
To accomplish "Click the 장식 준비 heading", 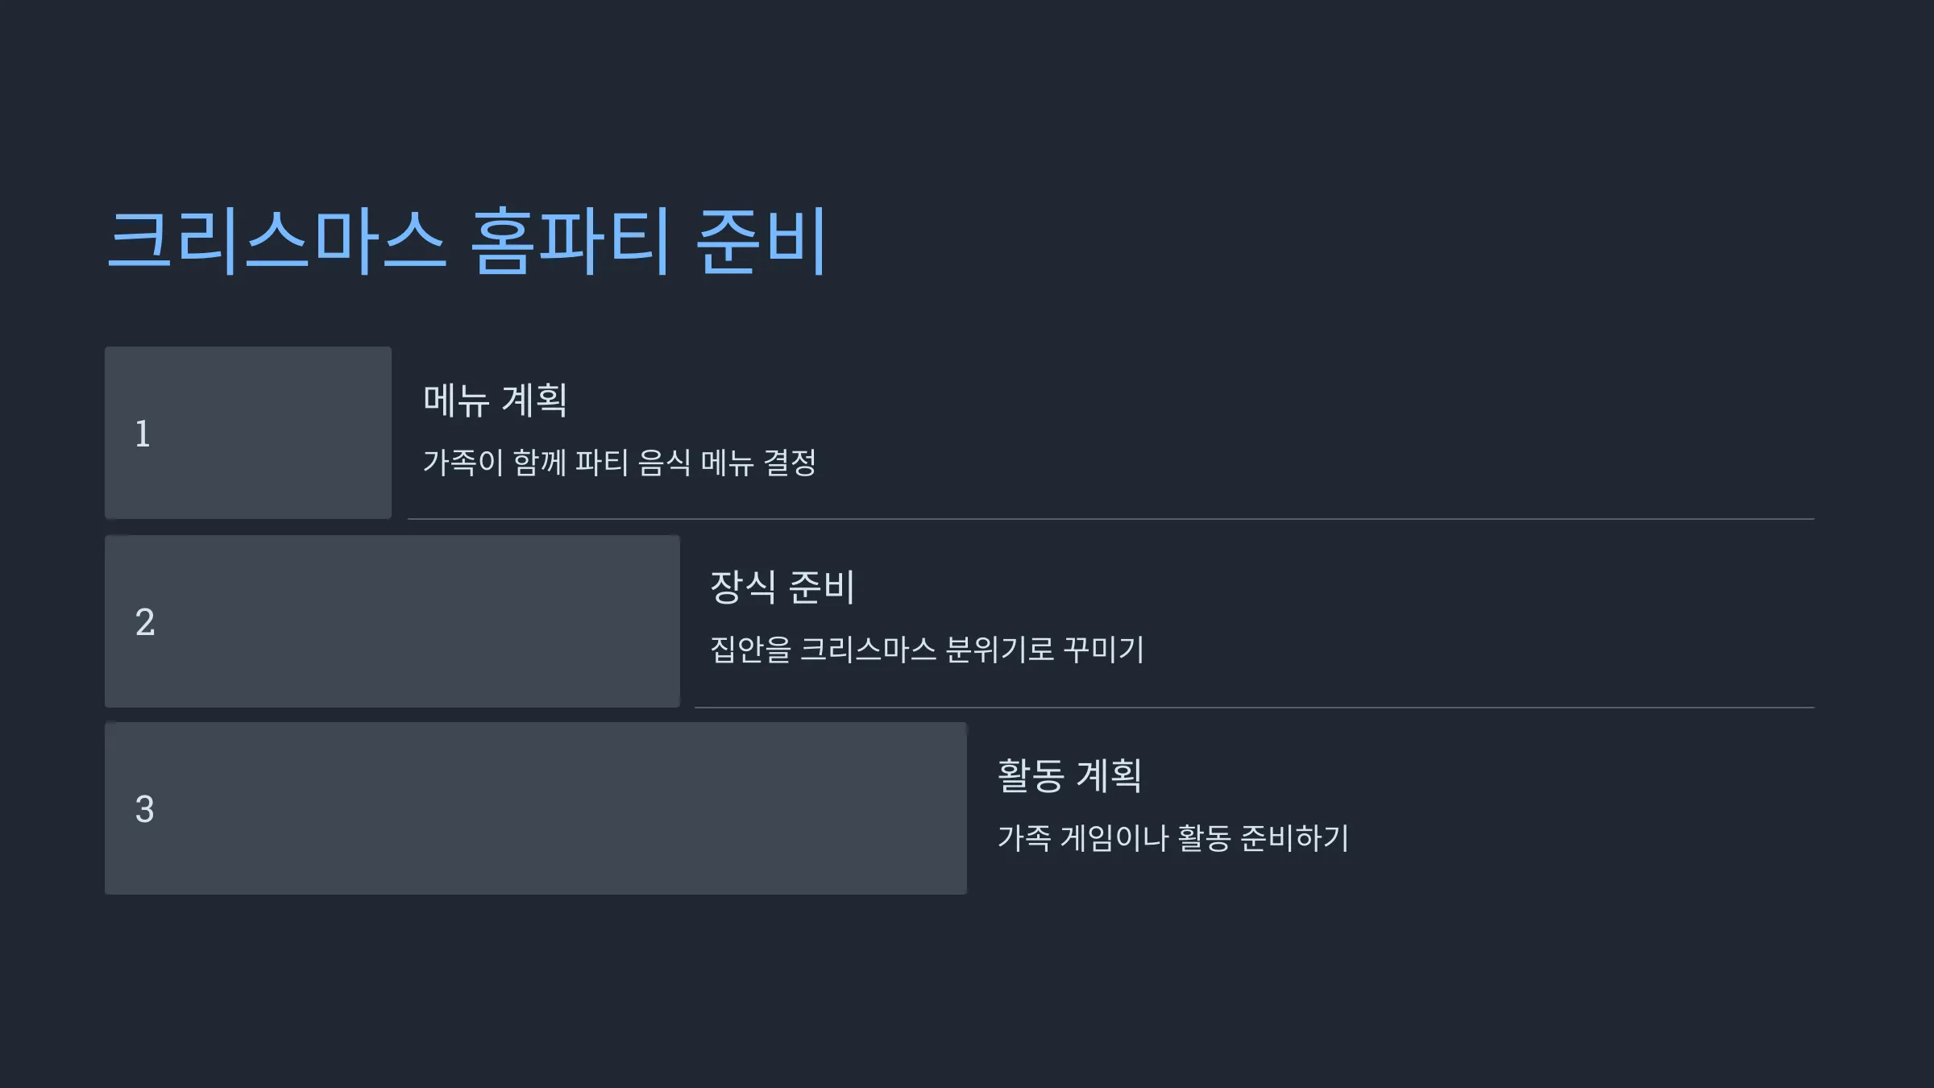I will (782, 588).
